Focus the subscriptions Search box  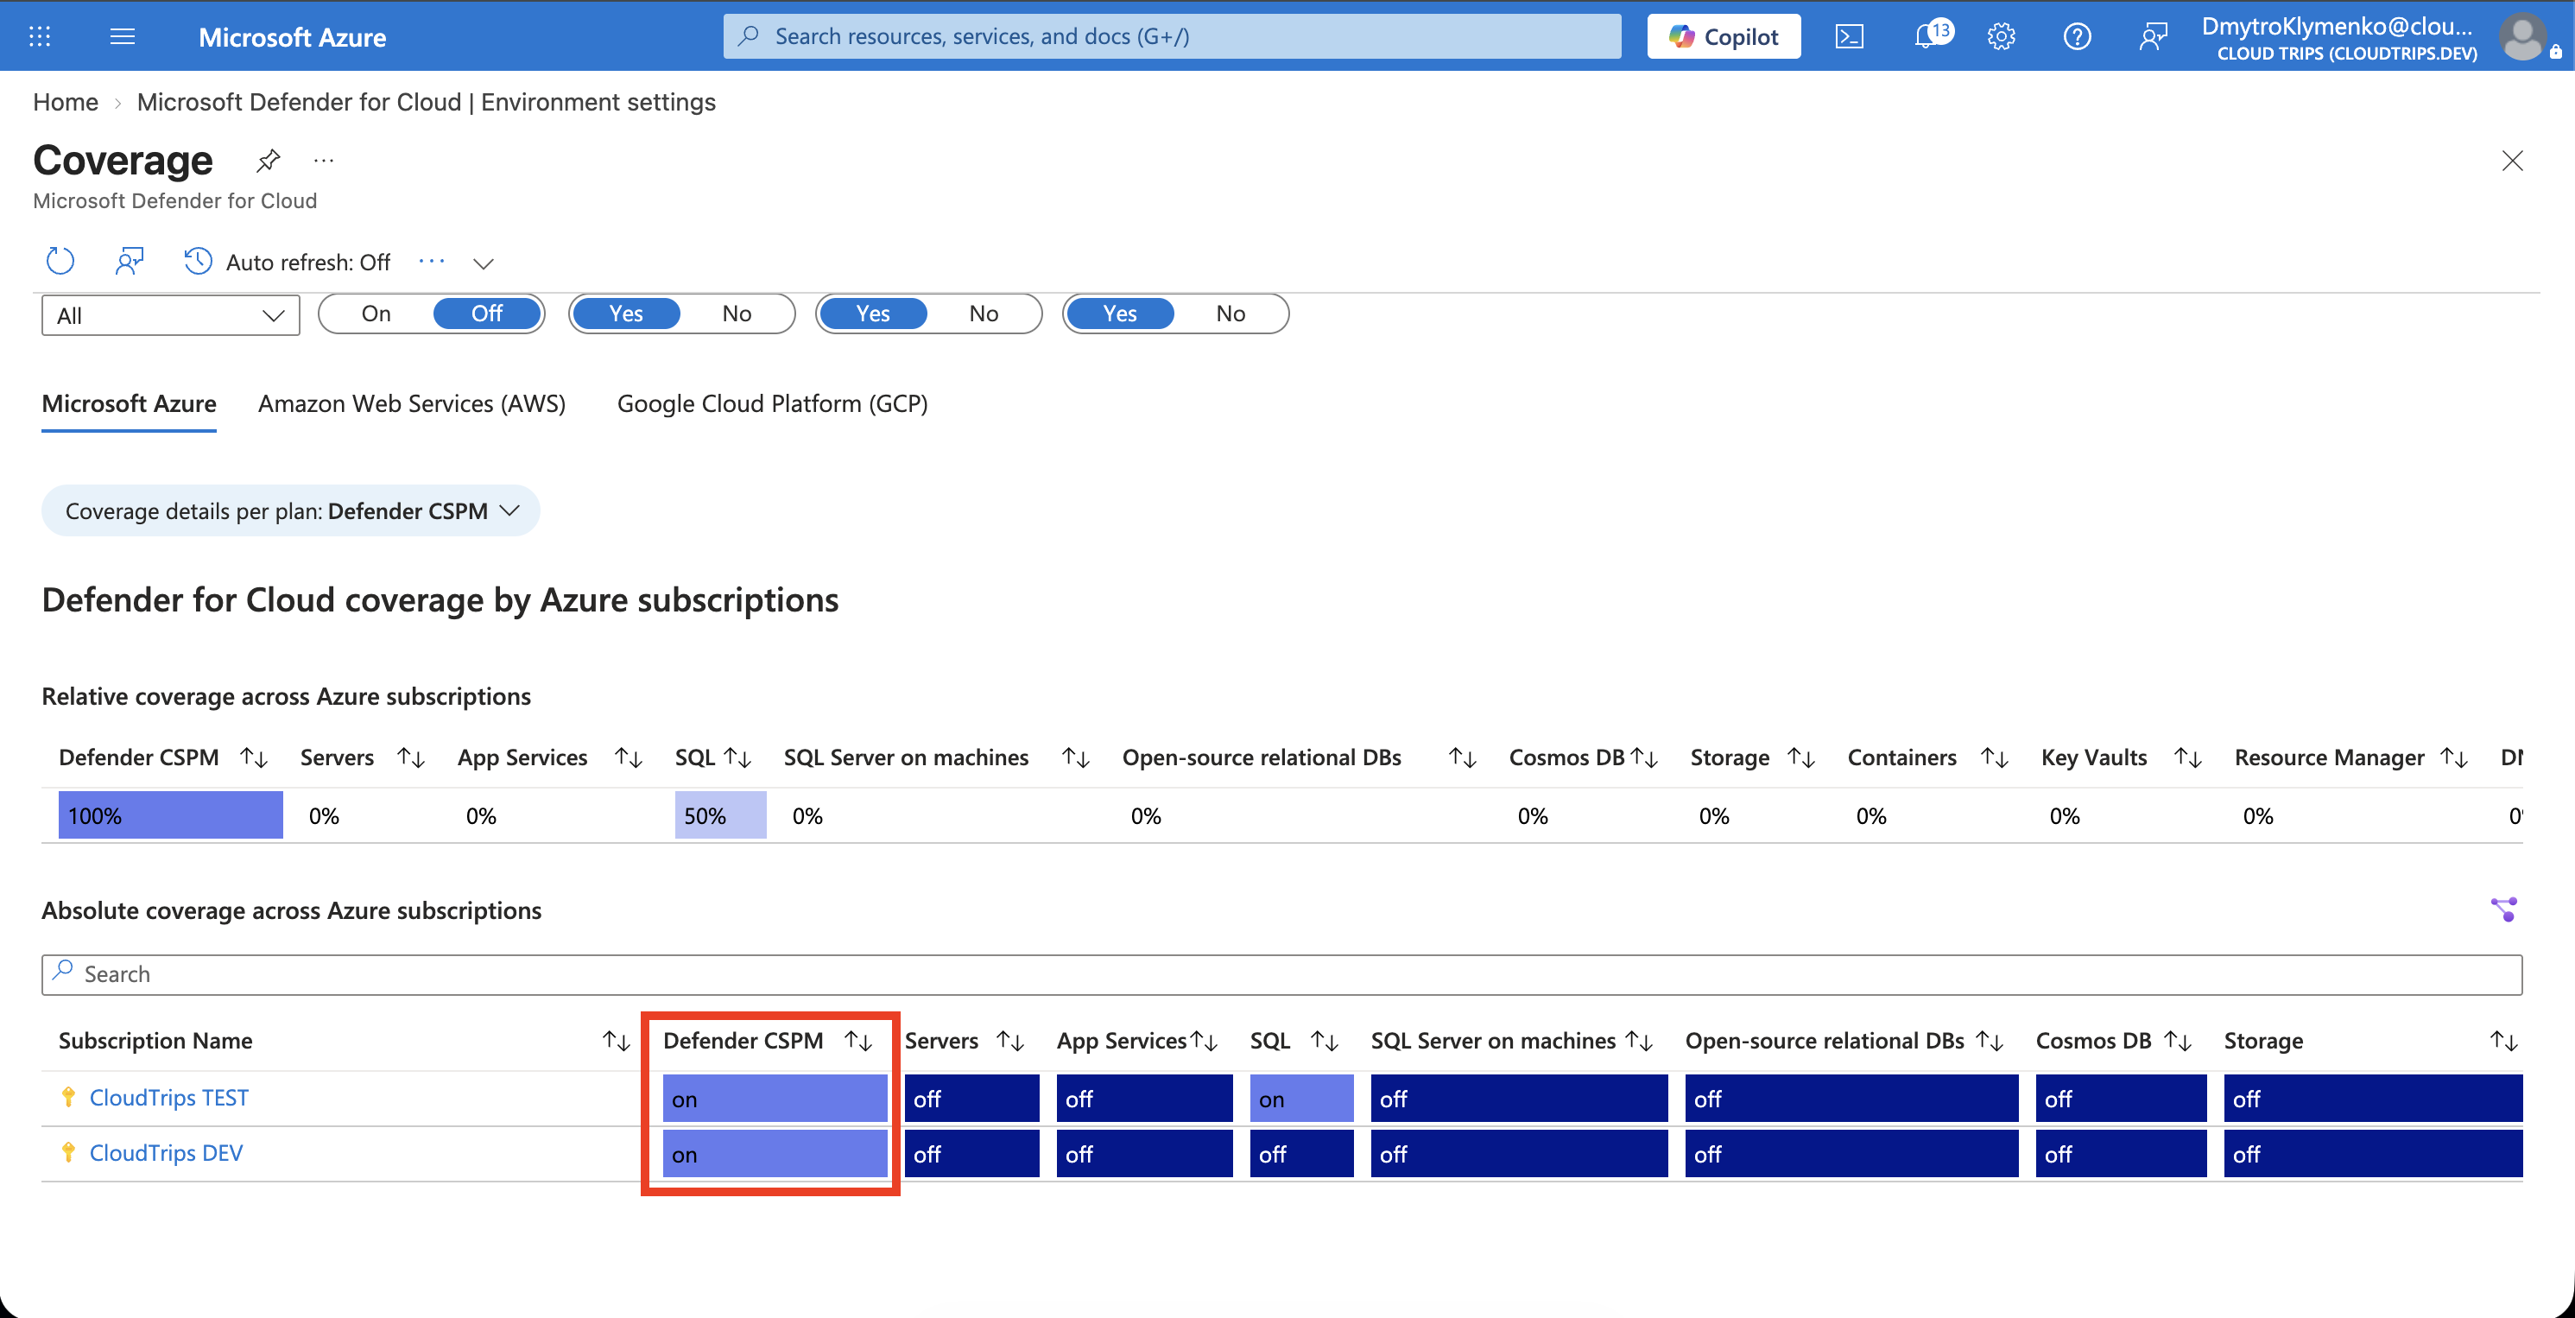[x=1281, y=974]
